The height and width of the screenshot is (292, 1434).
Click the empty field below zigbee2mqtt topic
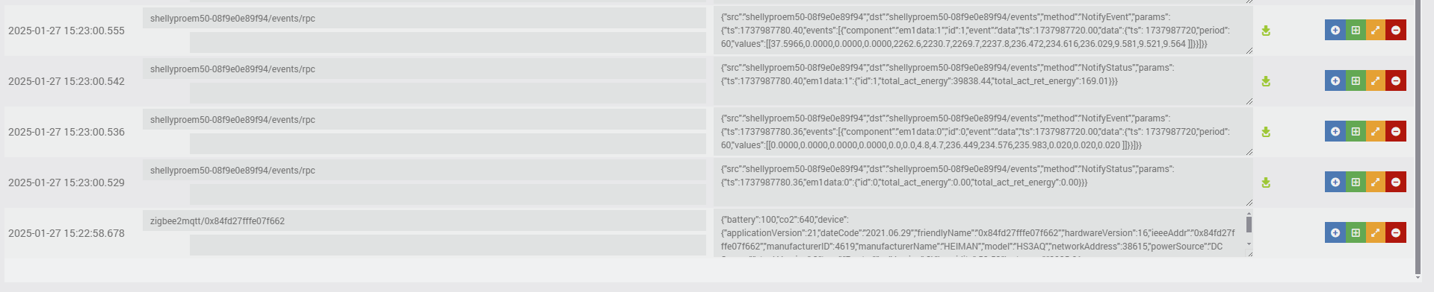[x=448, y=245]
